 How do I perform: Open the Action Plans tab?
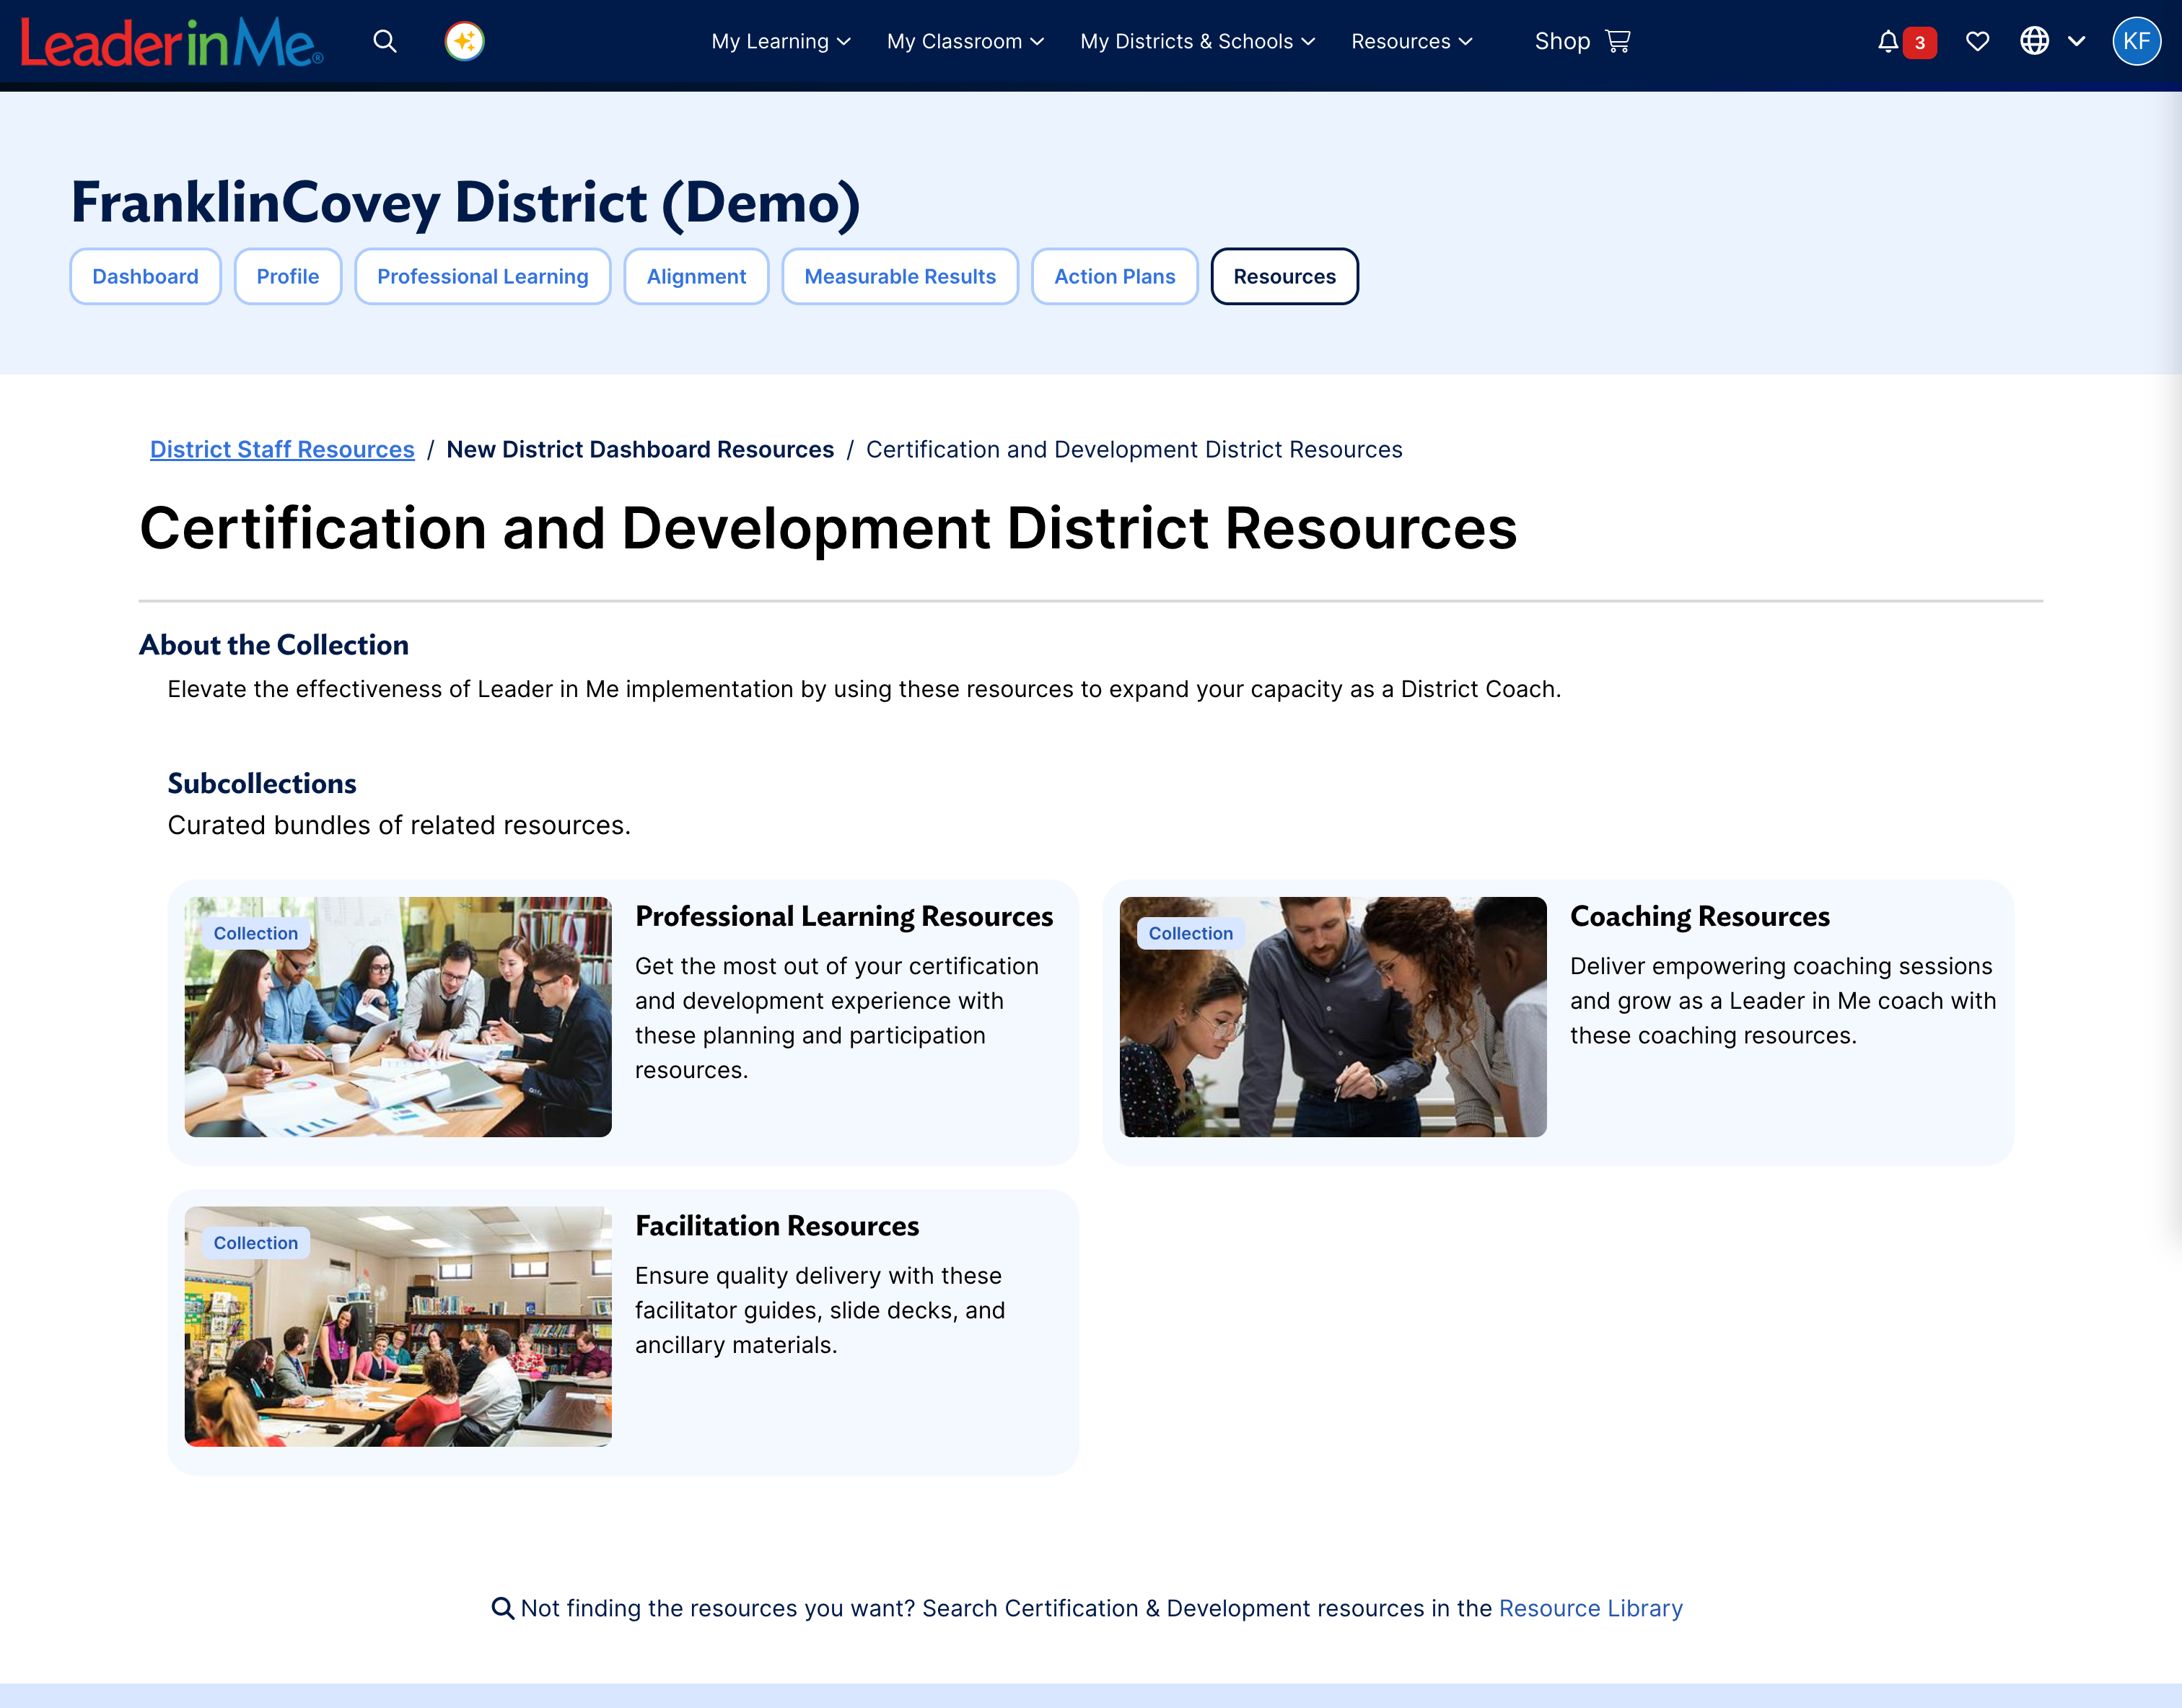point(1115,276)
